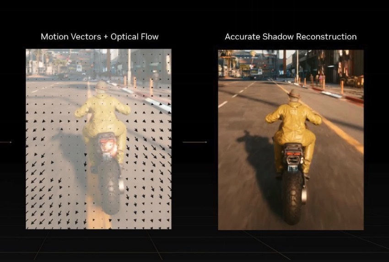The height and width of the screenshot is (262, 389).
Task: Click the rider's helmet in the optical flow image
Action: (102, 87)
